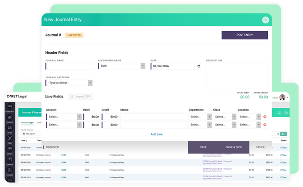
Task: Click the green filter button
Action: click(284, 134)
